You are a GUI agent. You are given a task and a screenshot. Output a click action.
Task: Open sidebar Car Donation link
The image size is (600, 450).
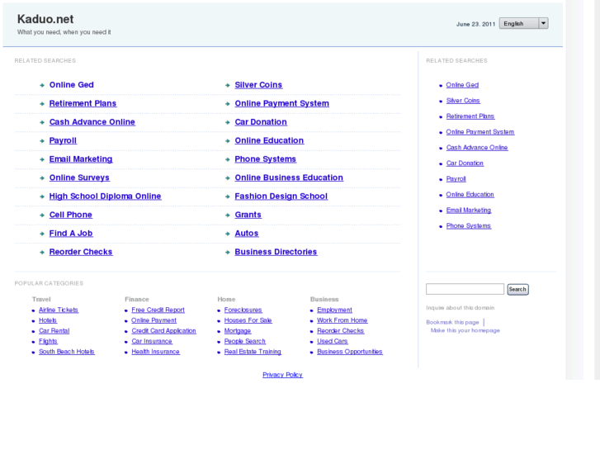coord(465,163)
